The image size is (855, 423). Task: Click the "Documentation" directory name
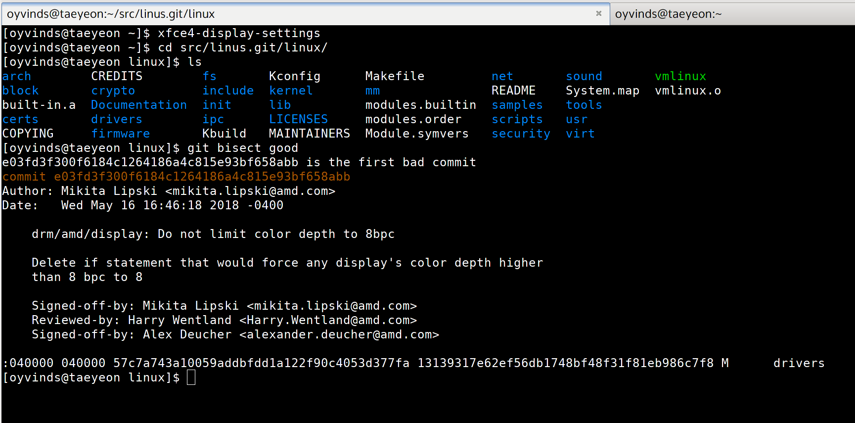coord(139,105)
